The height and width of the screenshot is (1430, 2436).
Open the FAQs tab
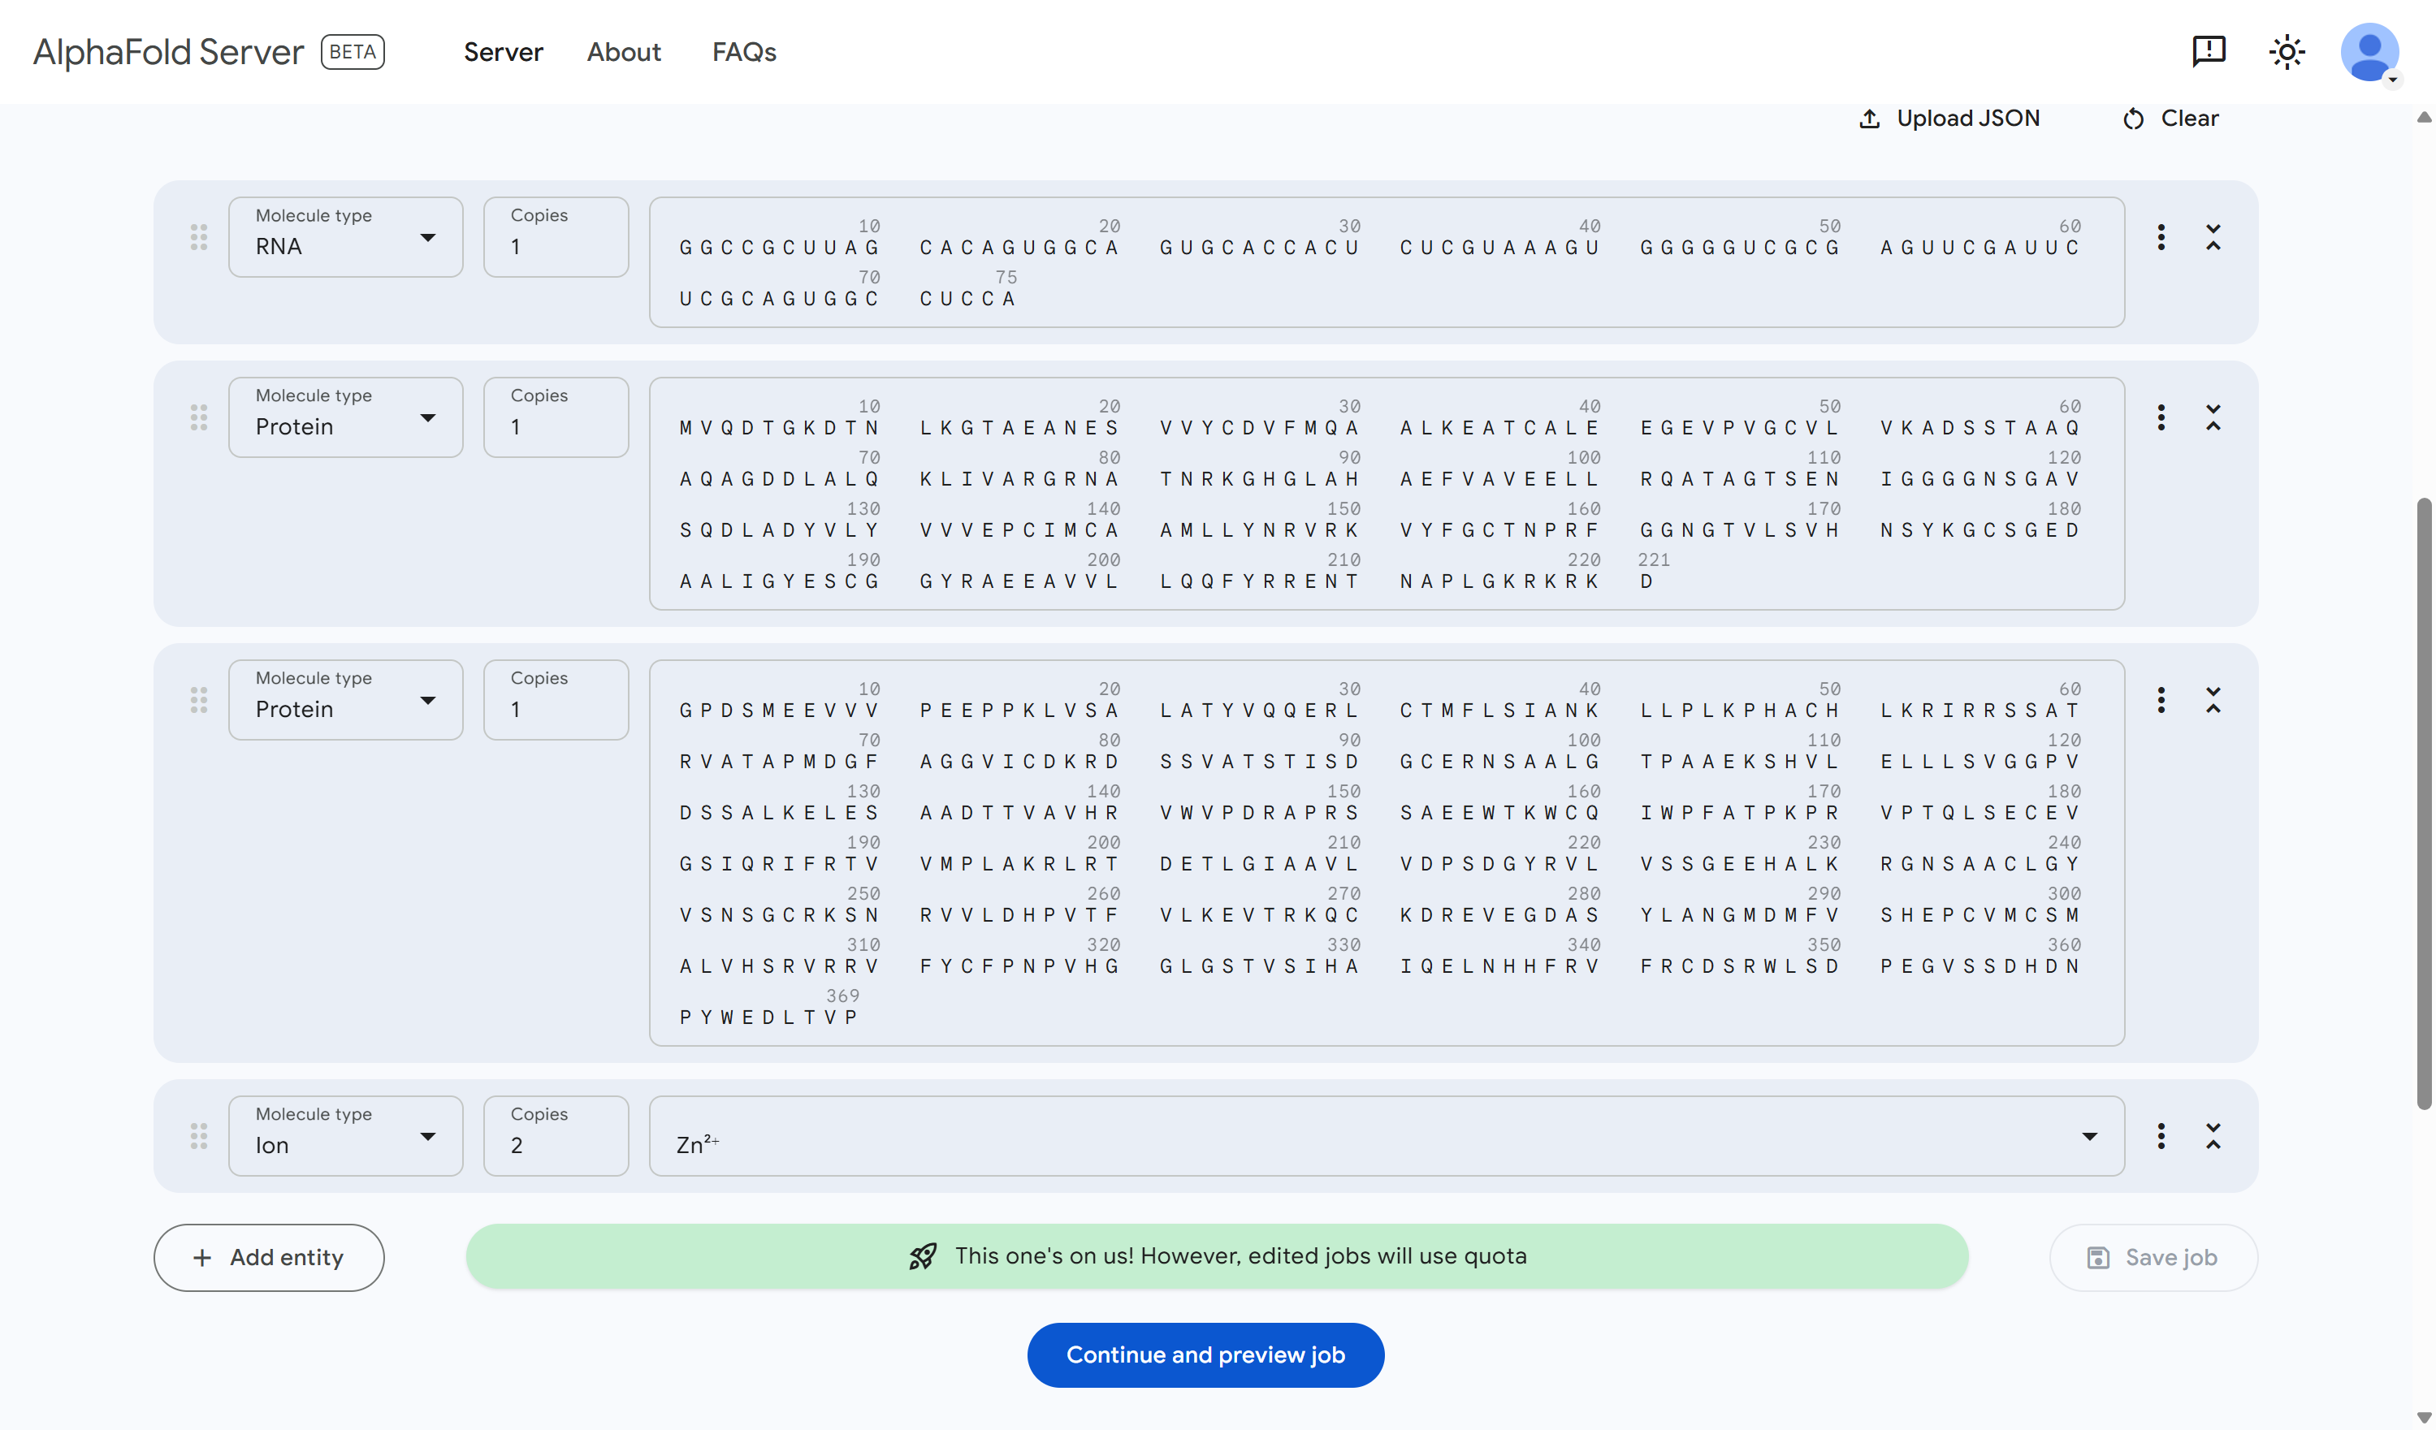743,51
